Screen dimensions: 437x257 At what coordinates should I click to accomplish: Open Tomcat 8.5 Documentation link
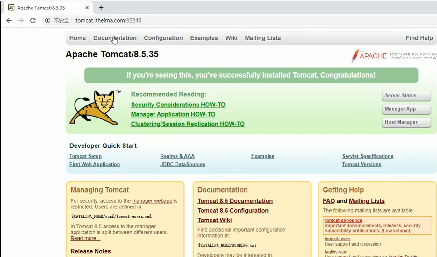click(x=235, y=201)
